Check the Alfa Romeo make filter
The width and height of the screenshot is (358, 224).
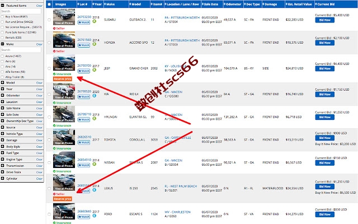2,72
